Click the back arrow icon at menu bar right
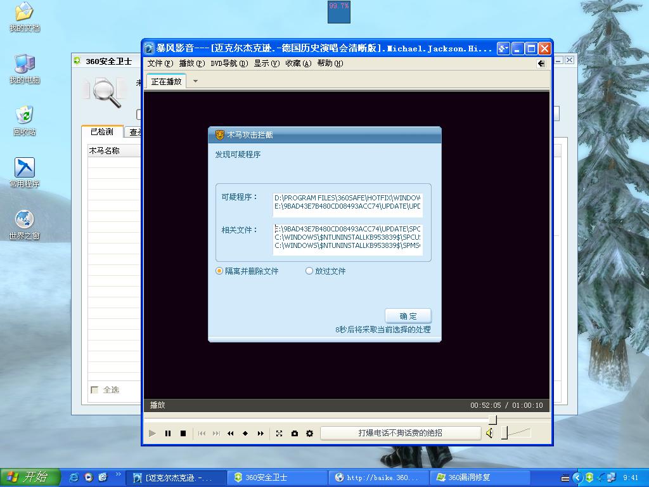The image size is (649, 487). coord(541,63)
